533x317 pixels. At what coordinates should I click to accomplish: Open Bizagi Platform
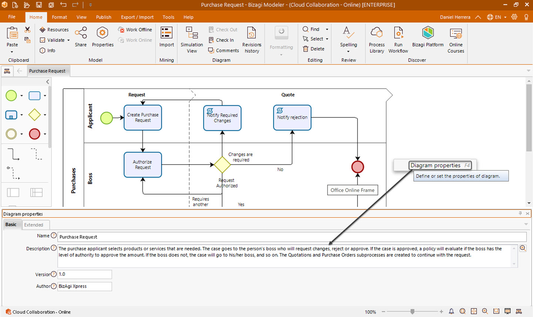pyautogui.click(x=428, y=37)
